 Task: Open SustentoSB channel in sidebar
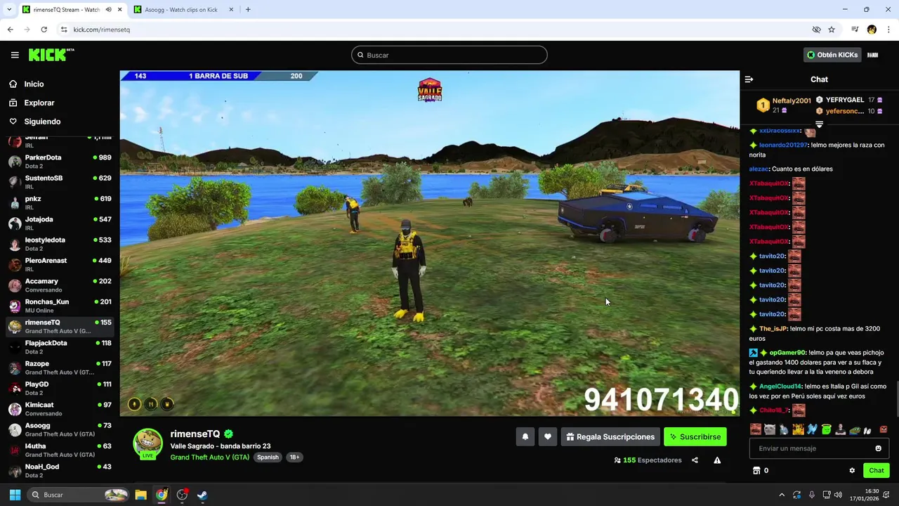tap(60, 182)
